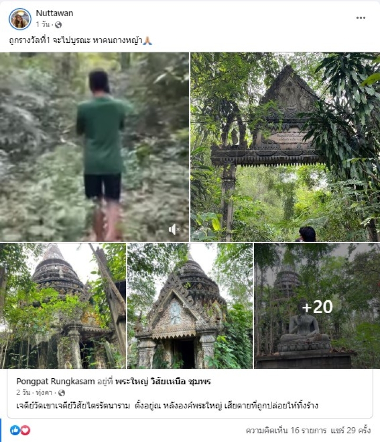Unmute the video with the speaker icon
The image size is (380, 442).
[174, 230]
